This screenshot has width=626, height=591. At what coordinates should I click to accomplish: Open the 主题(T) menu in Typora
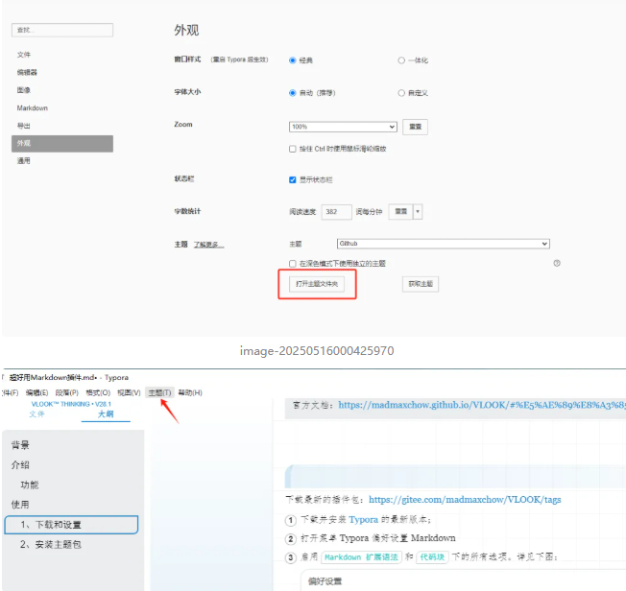pos(159,392)
